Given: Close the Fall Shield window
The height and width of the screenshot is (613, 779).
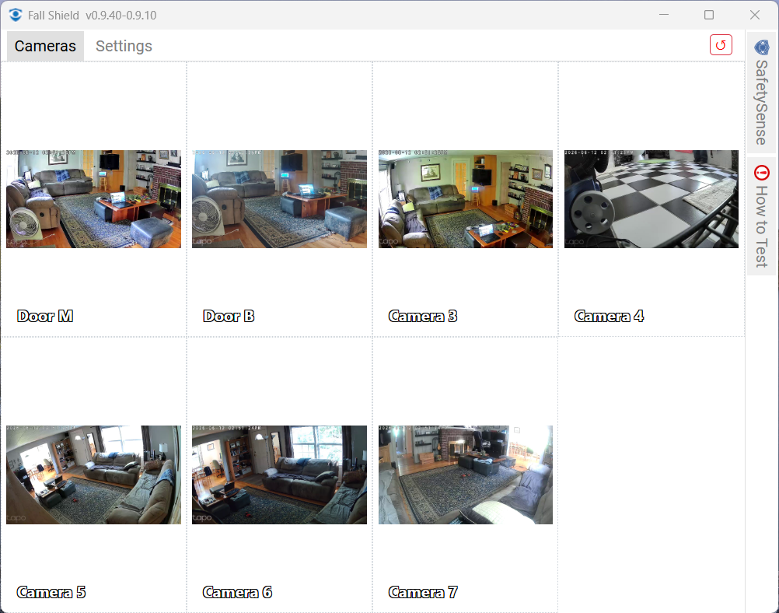Looking at the screenshot, I should pyautogui.click(x=755, y=15).
